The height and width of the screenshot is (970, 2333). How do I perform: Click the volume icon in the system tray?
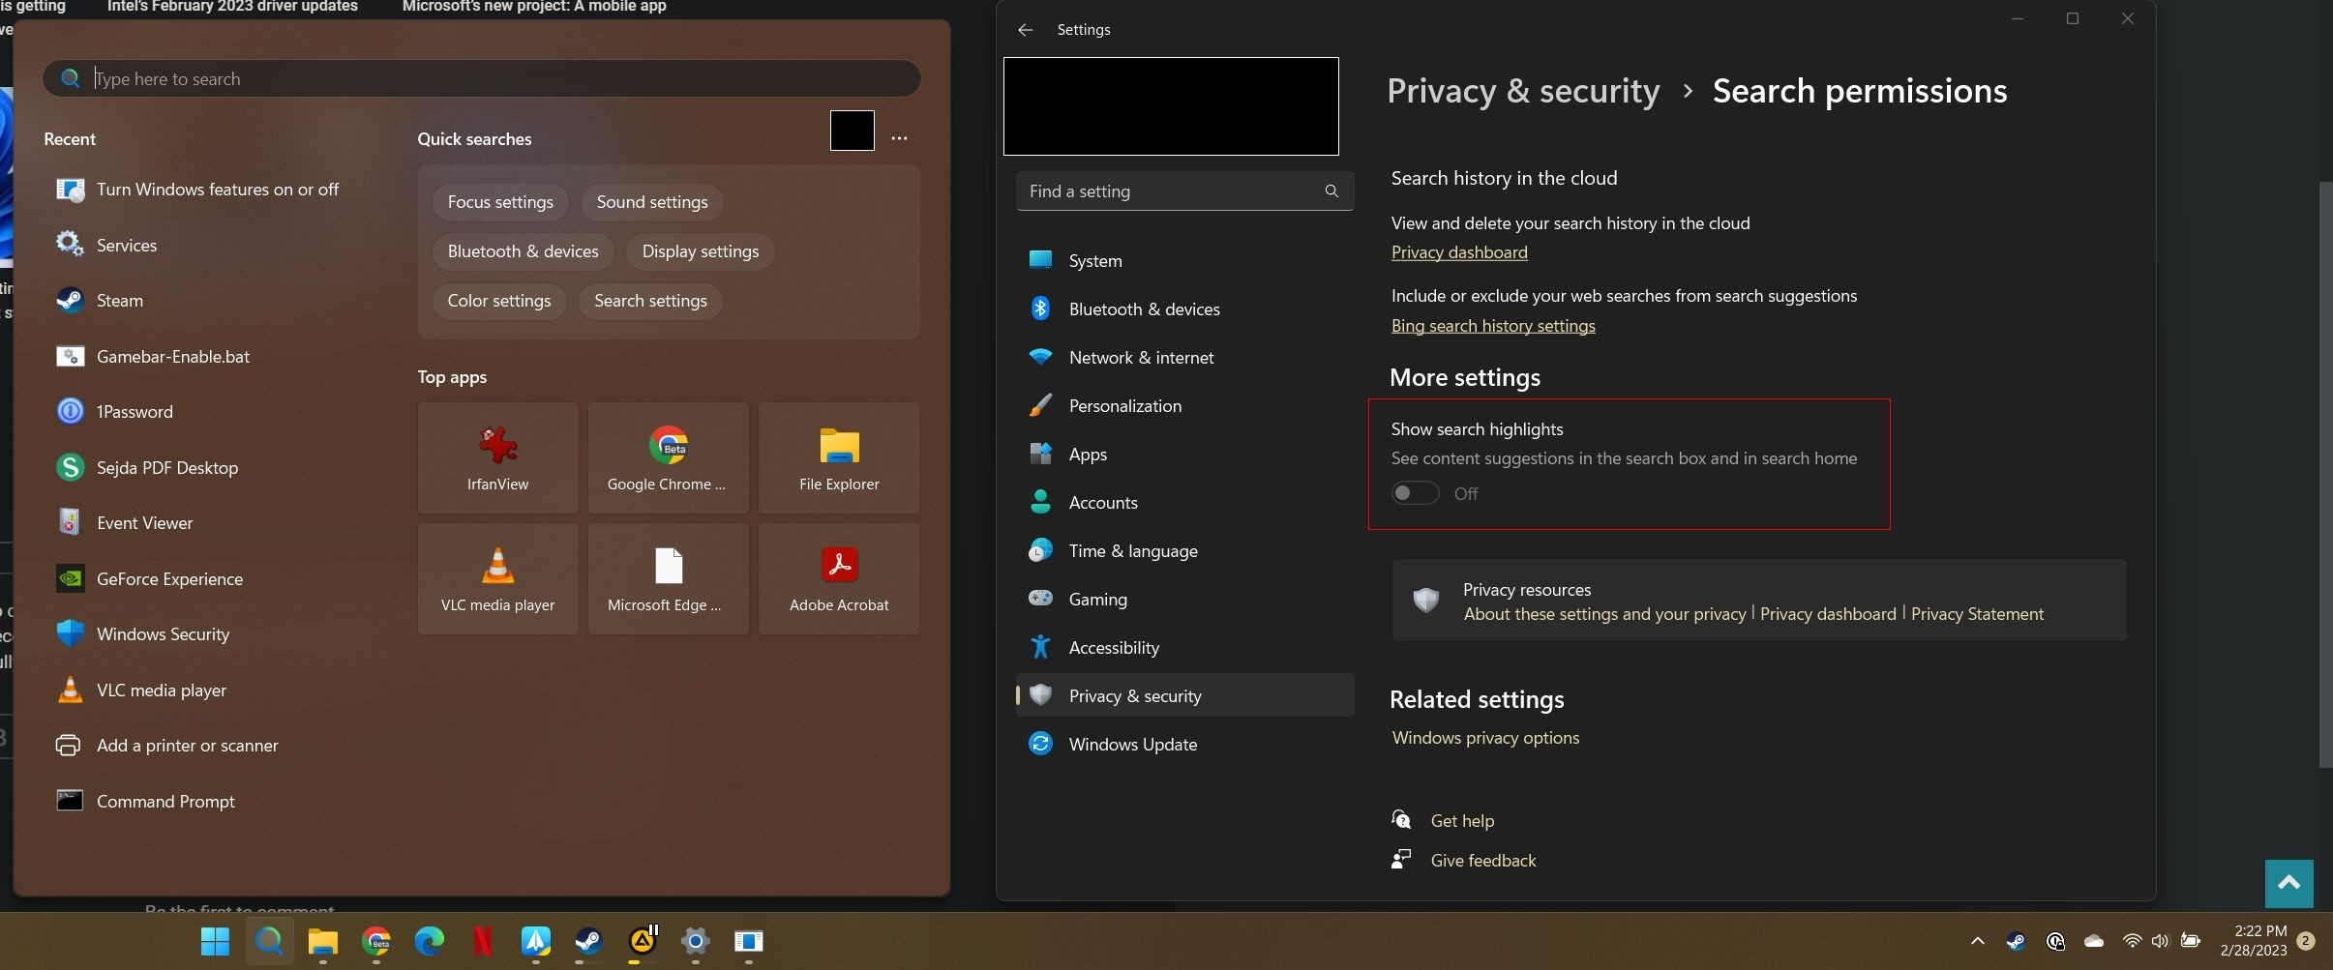[2160, 941]
